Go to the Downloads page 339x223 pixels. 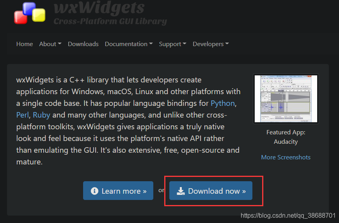[x=83, y=44]
